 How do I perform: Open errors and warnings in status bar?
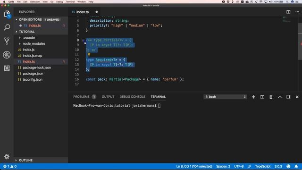(x=10, y=166)
